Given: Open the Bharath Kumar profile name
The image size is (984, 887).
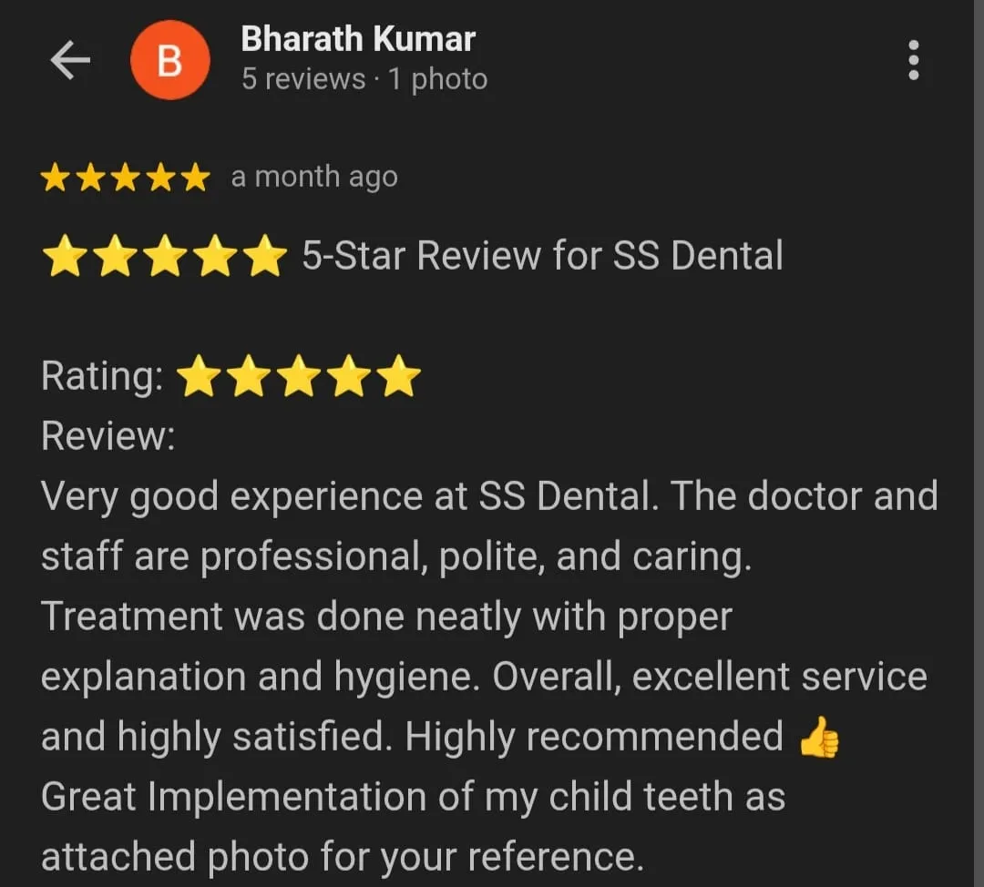Looking at the screenshot, I should [358, 39].
